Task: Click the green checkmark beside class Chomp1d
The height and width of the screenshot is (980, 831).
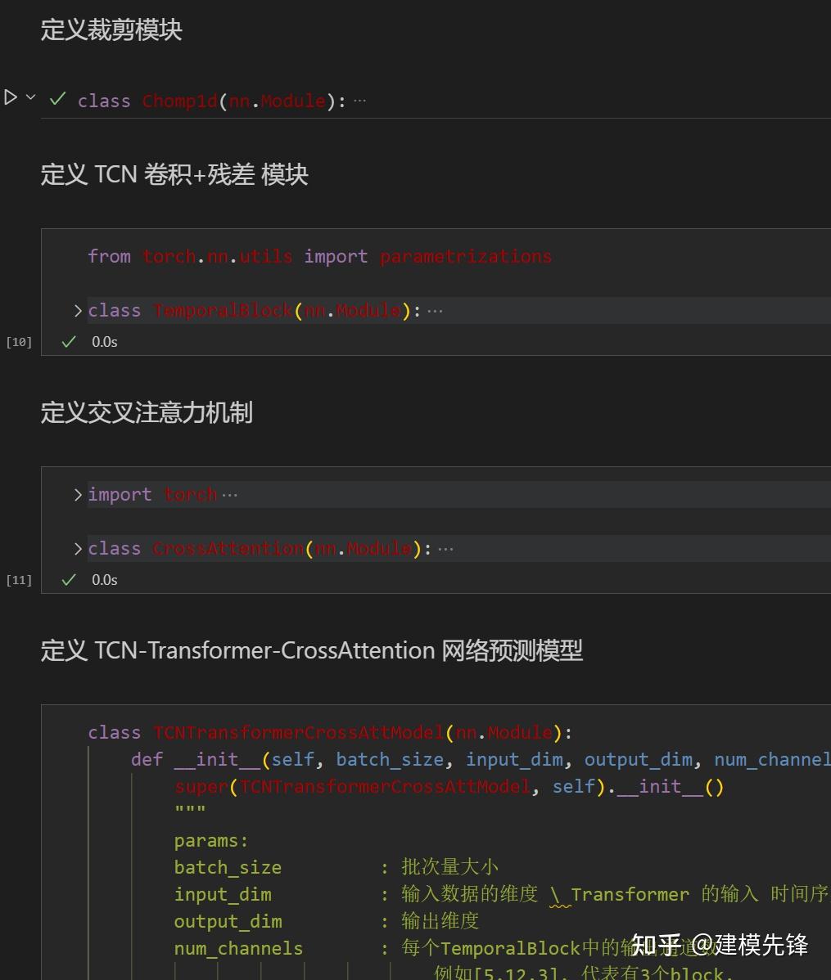Action: tap(57, 99)
